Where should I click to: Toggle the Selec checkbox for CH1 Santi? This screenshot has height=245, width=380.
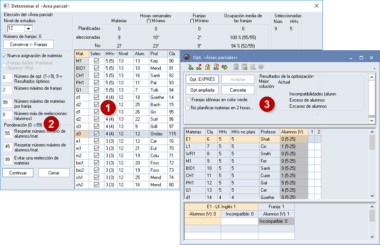coord(96,75)
